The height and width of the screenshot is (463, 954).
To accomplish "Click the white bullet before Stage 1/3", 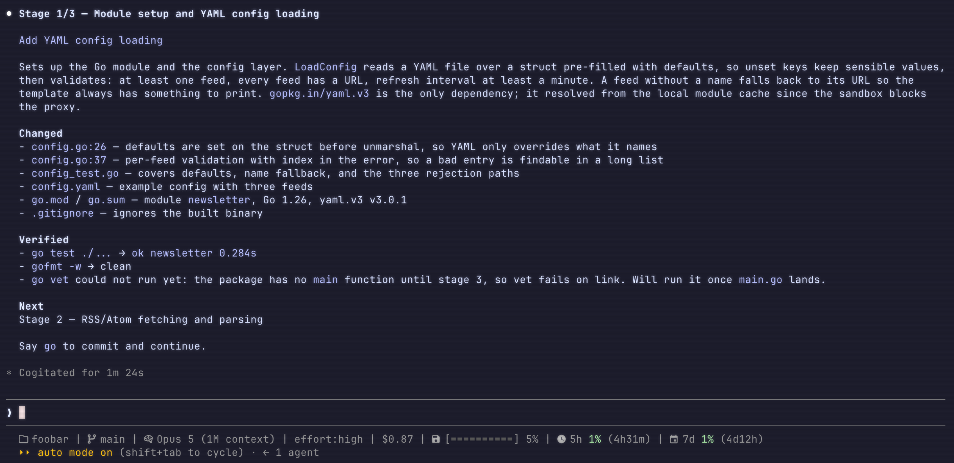I will coord(9,14).
